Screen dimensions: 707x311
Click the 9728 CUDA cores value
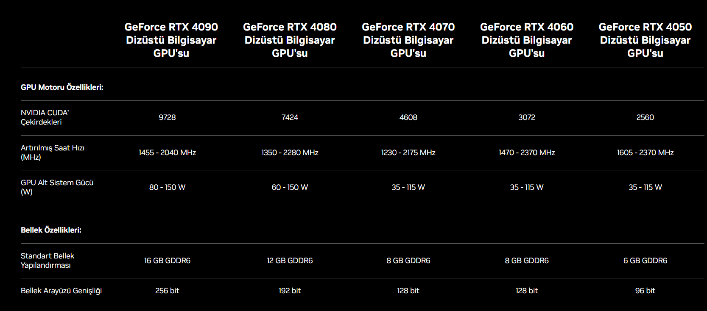click(167, 117)
